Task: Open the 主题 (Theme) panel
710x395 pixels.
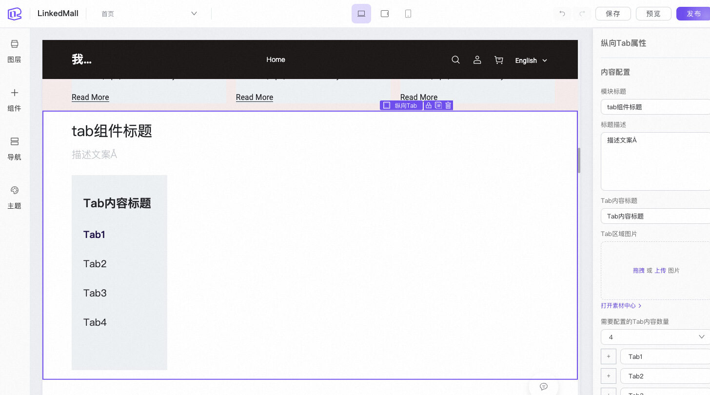Action: [15, 197]
